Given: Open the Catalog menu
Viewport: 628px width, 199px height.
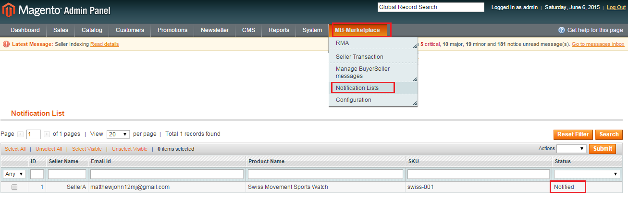Looking at the screenshot, I should (92, 30).
